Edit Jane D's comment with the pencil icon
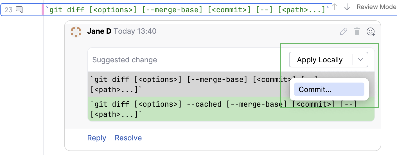 coord(344,31)
